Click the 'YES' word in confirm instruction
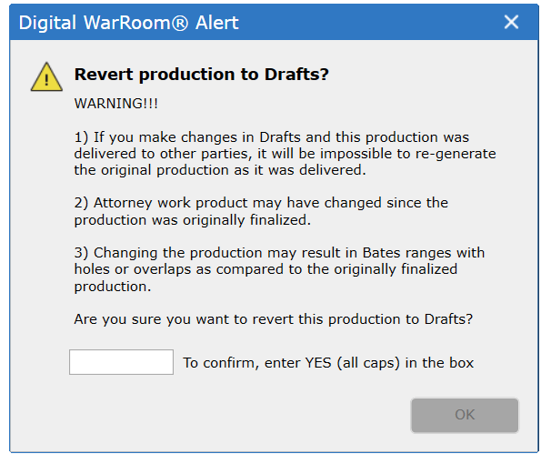551x454 pixels. tap(318, 363)
